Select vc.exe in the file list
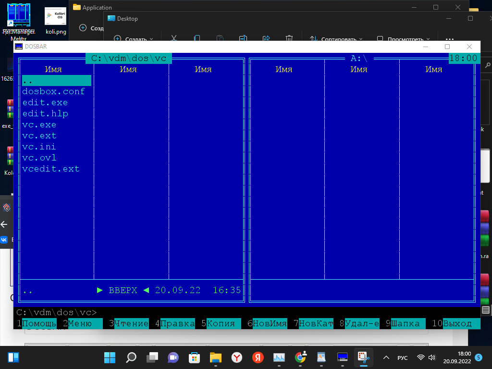This screenshot has height=369, width=492. (x=39, y=124)
